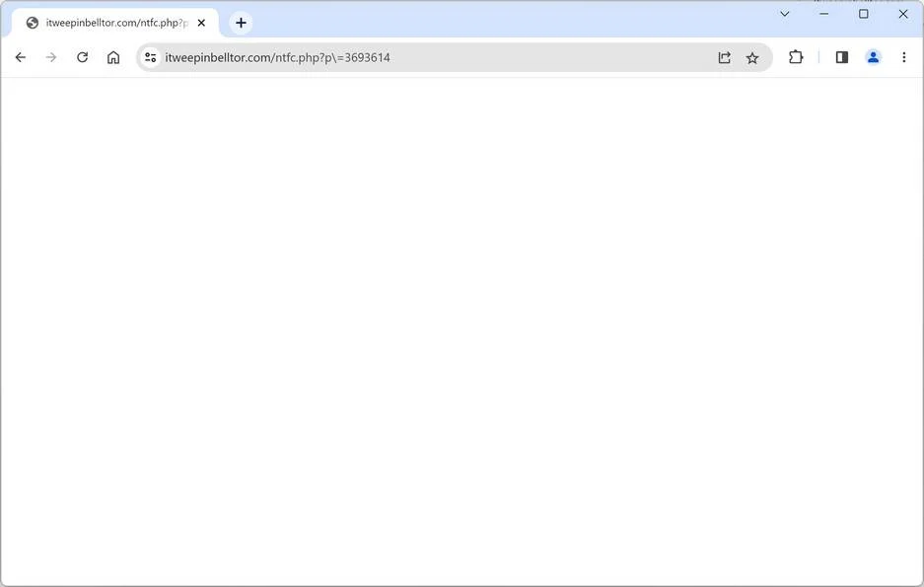This screenshot has height=587, width=924.
Task: Minimize the browser window
Action: click(824, 14)
